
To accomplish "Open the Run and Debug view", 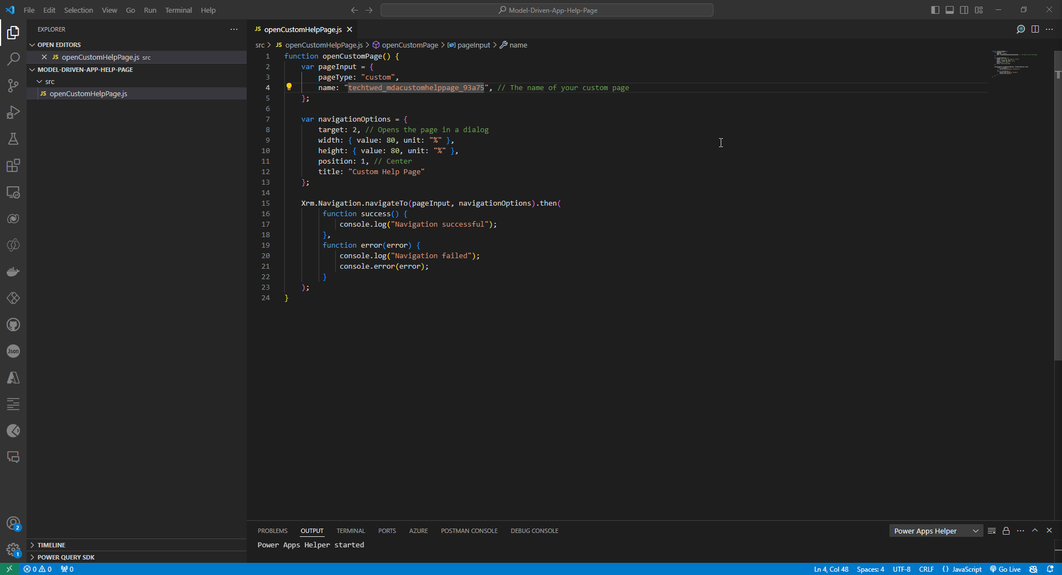I will click(x=13, y=112).
